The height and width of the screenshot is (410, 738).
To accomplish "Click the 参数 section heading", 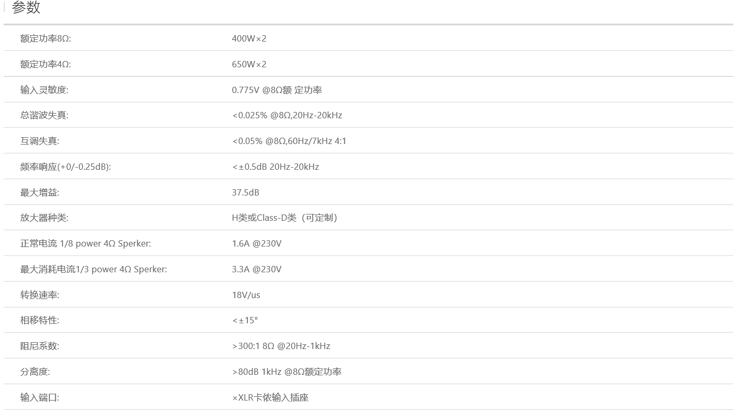I will click(26, 8).
